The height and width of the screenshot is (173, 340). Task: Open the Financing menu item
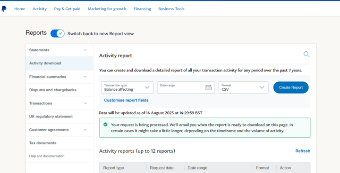tap(142, 9)
